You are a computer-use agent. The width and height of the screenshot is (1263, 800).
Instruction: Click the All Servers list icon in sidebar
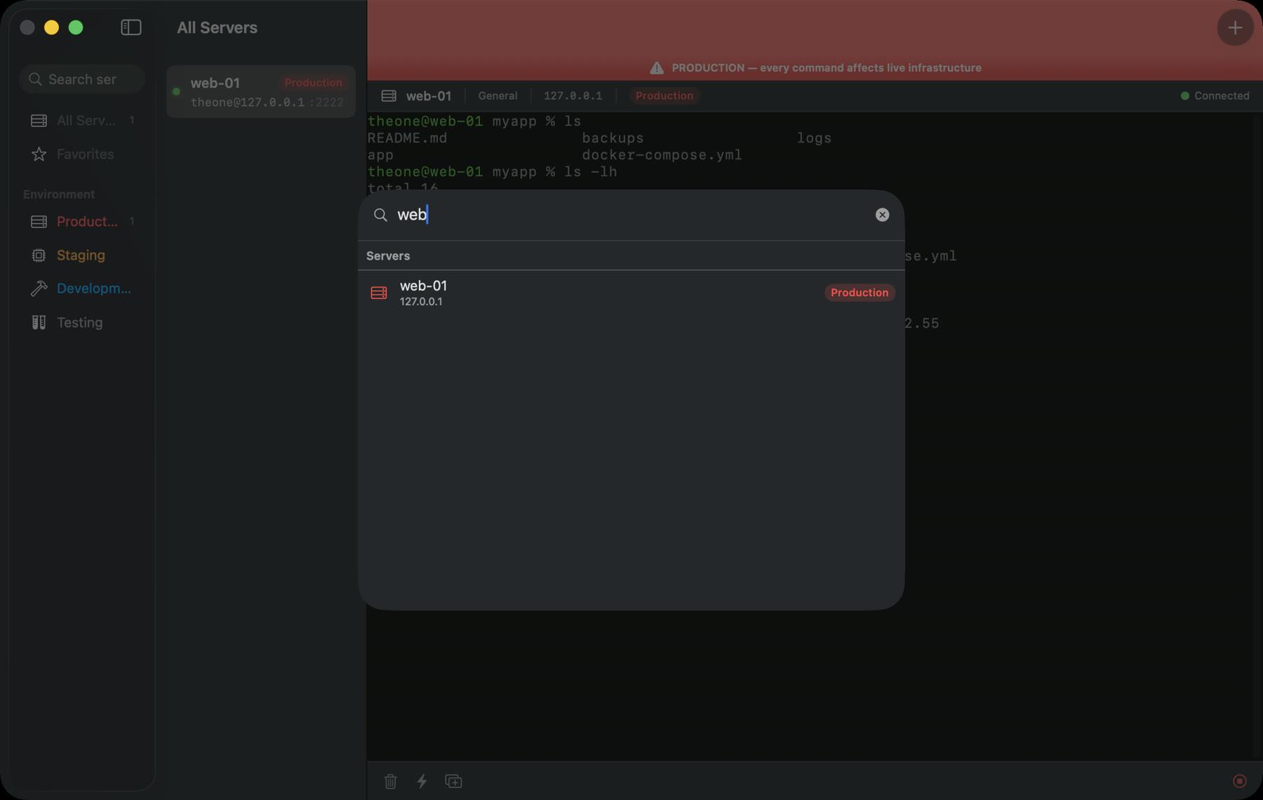pyautogui.click(x=39, y=121)
